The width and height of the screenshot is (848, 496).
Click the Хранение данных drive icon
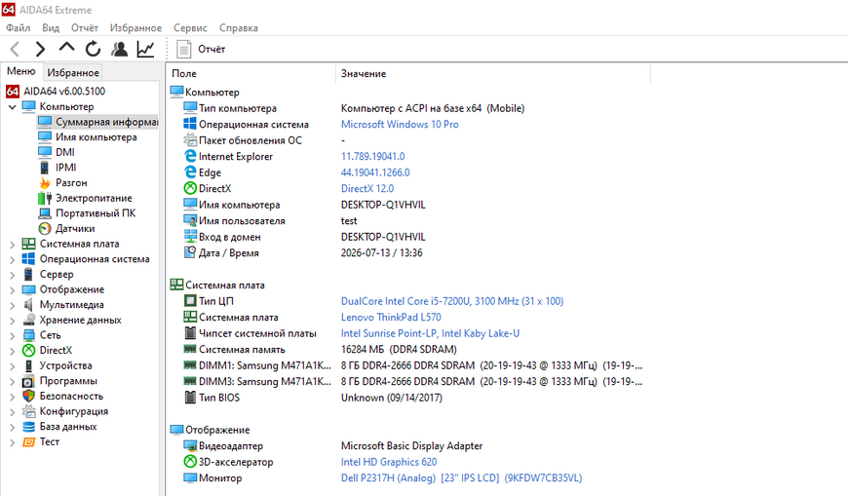[28, 320]
